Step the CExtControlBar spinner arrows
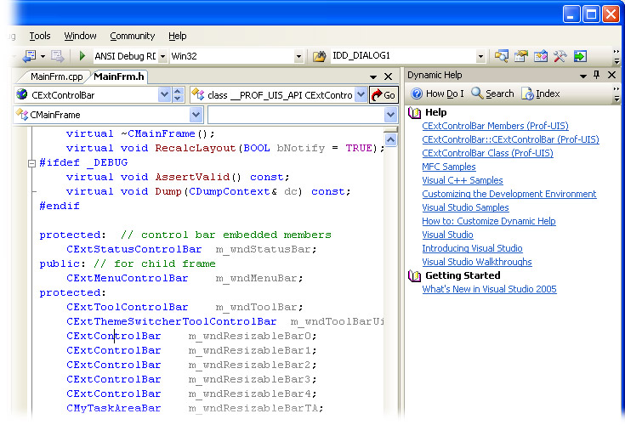This screenshot has height=425, width=625. [178, 94]
